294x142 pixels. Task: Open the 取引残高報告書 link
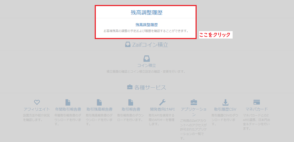point(99,109)
